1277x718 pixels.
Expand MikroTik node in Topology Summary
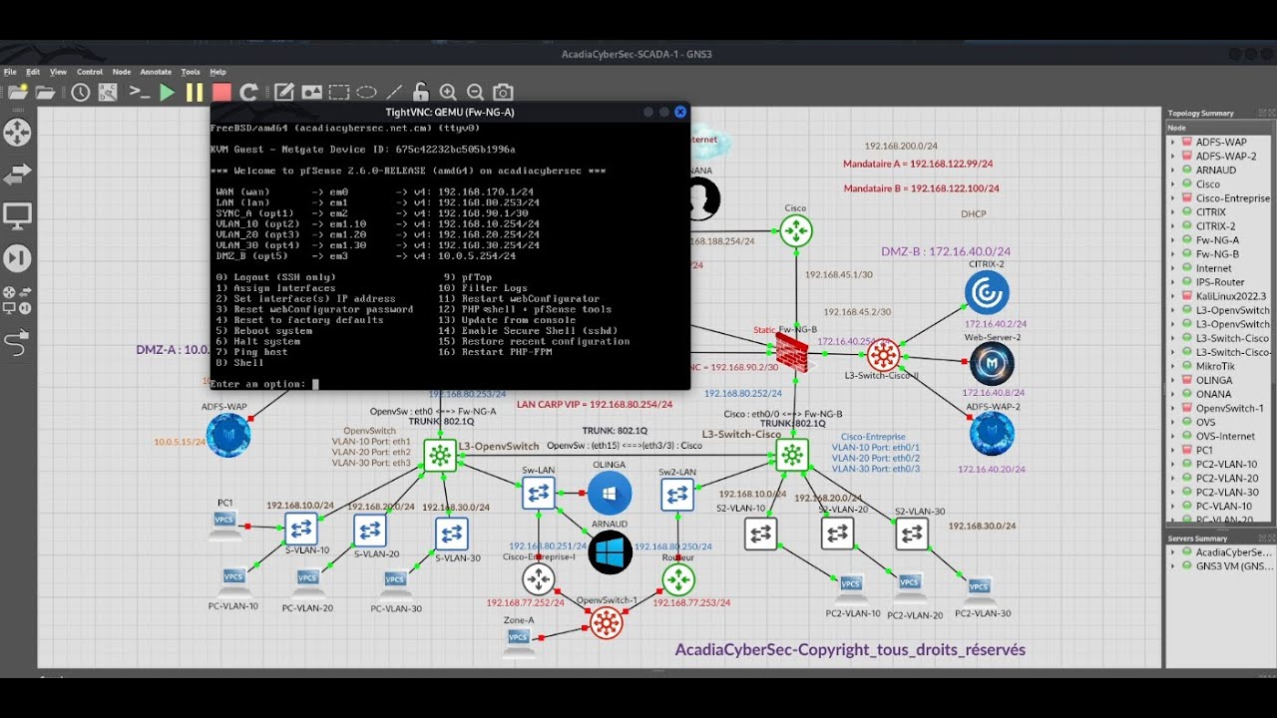1173,366
